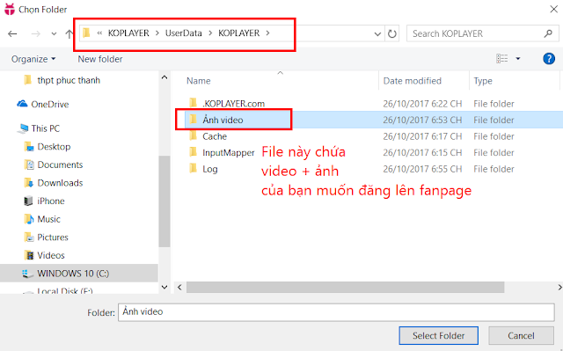Open the Help icon

point(549,58)
